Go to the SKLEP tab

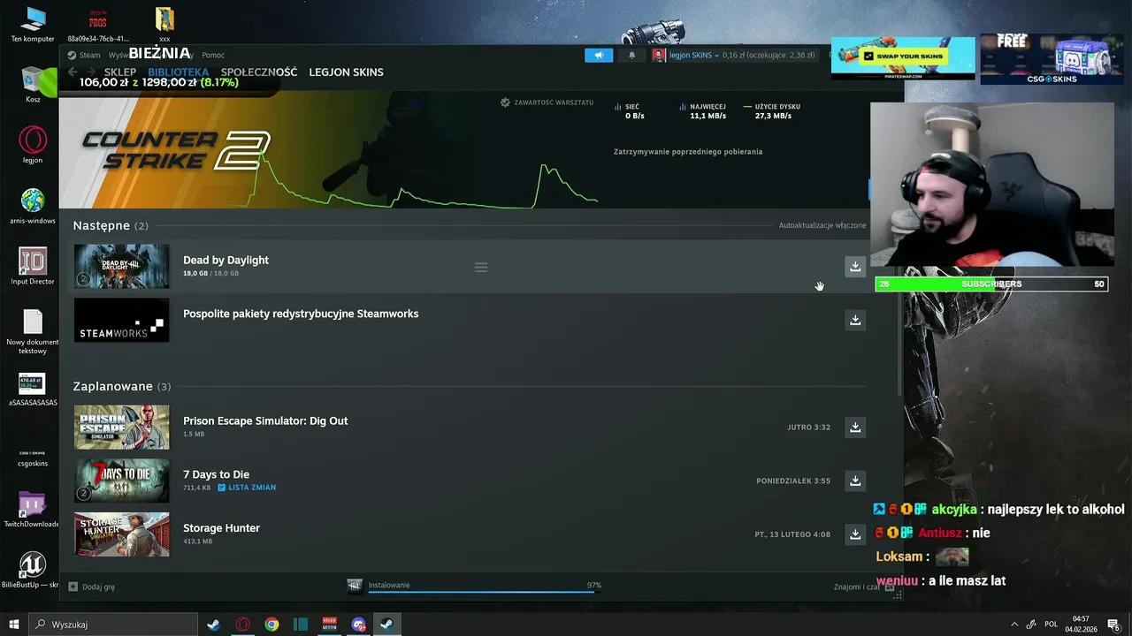click(x=120, y=72)
